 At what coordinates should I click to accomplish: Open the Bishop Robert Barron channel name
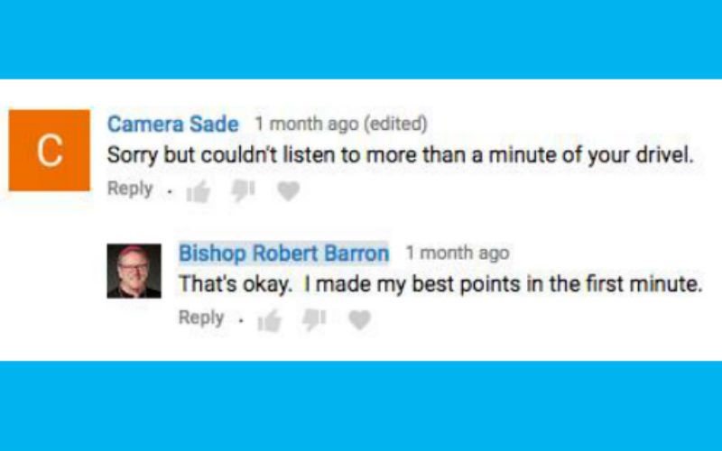283,253
